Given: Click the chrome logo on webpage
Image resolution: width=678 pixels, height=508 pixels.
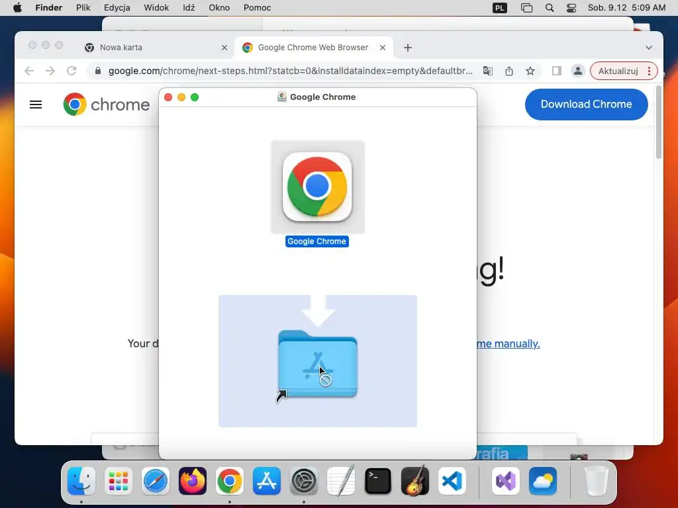Looking at the screenshot, I should [107, 105].
